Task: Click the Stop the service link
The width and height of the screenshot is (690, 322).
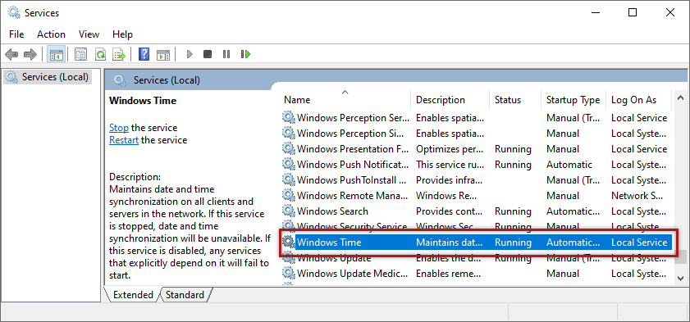Action: pyautogui.click(x=119, y=128)
